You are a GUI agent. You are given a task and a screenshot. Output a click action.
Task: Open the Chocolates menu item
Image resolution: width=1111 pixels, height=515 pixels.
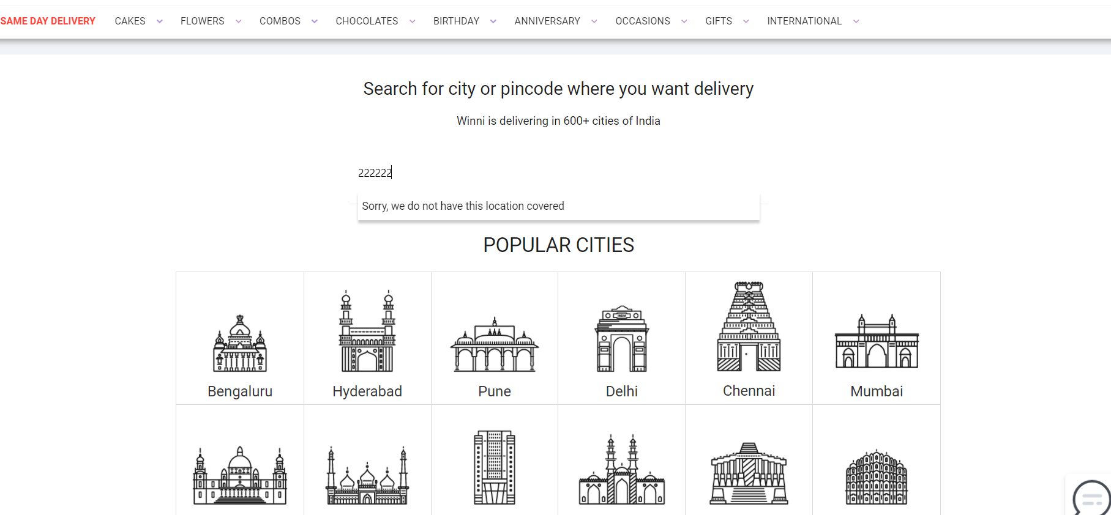coord(367,21)
